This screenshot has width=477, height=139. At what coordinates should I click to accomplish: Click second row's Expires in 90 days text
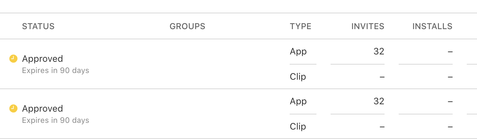(55, 120)
